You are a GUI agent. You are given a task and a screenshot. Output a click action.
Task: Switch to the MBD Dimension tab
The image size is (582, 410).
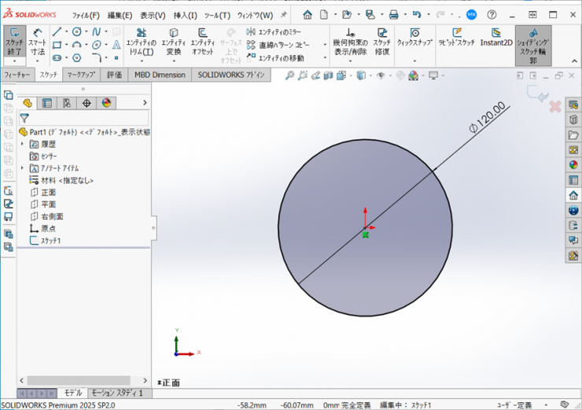(160, 75)
